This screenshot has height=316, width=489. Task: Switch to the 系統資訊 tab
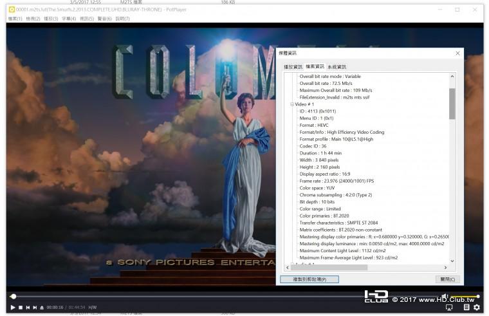tap(337, 67)
